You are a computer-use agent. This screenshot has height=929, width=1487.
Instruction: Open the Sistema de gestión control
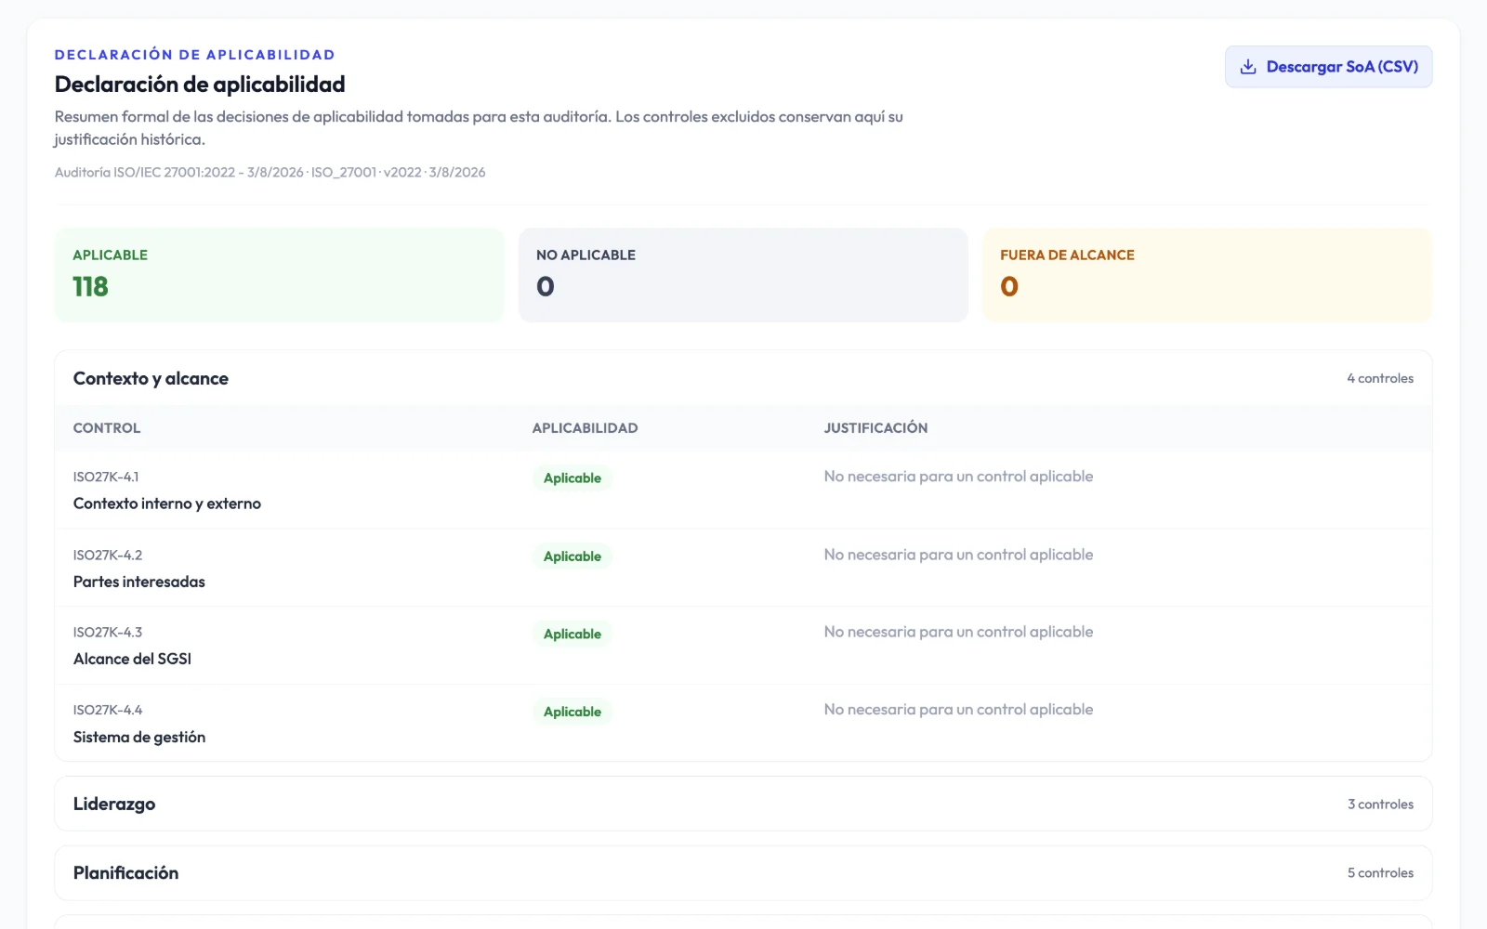[139, 737]
